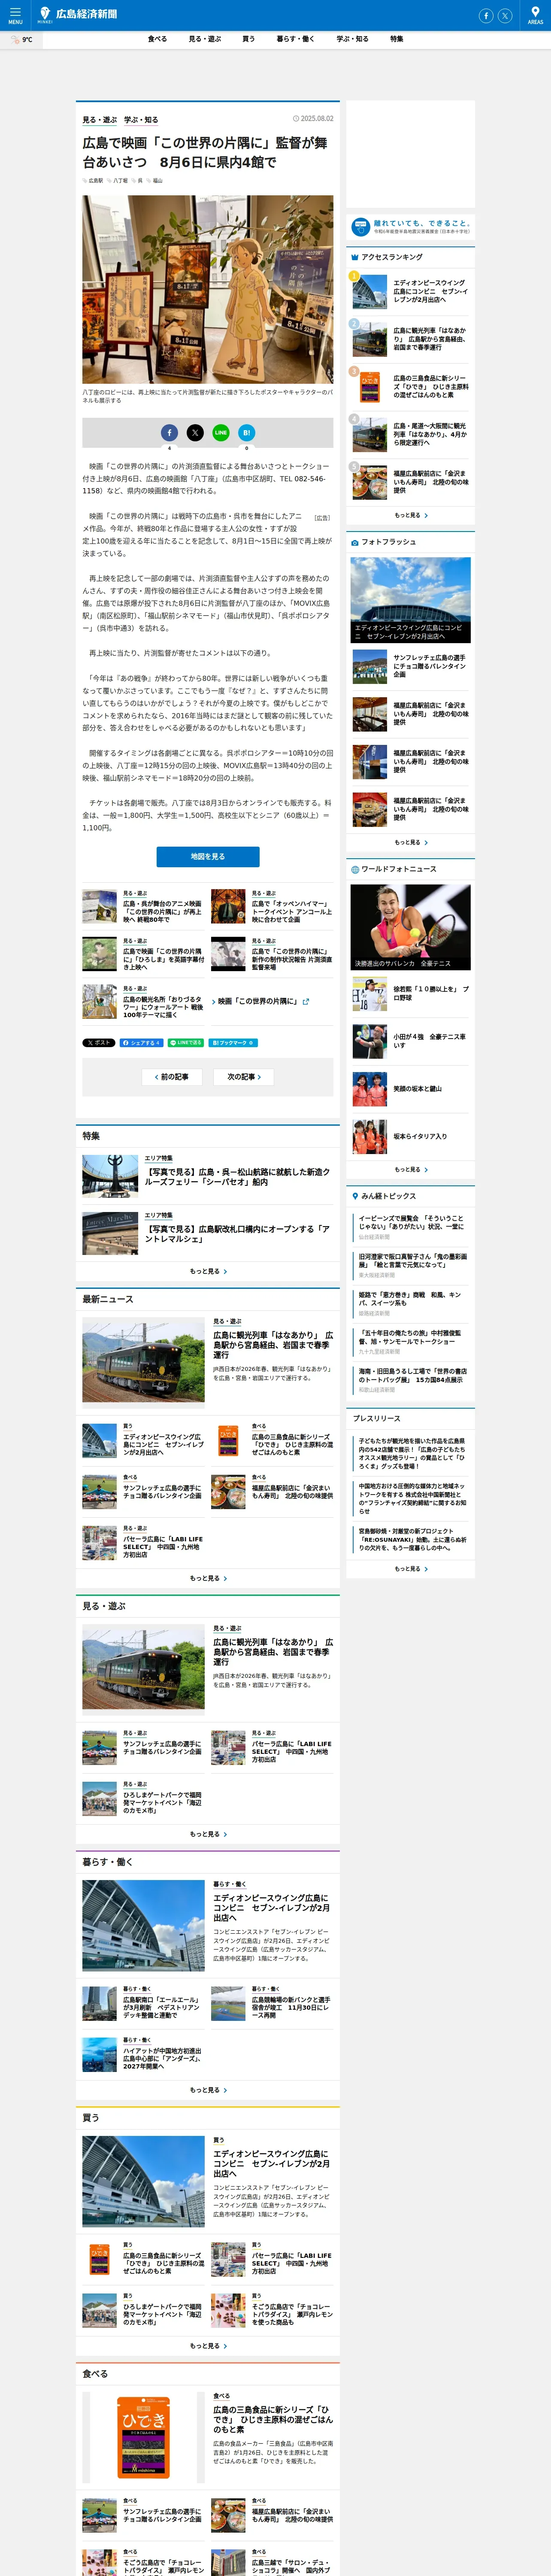Open the external link icon beside 映画「この世界の片隅に」
551x2576 pixels.
(x=306, y=1001)
